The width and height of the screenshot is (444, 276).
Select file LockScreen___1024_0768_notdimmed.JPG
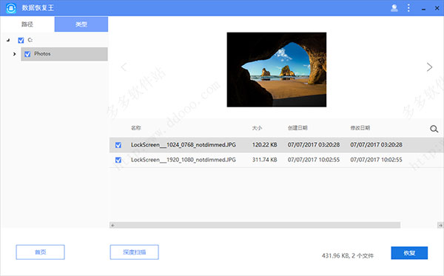pos(184,145)
